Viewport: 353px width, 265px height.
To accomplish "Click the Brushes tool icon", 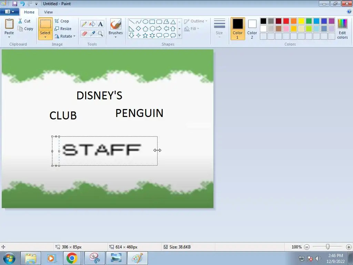I will click(x=116, y=24).
